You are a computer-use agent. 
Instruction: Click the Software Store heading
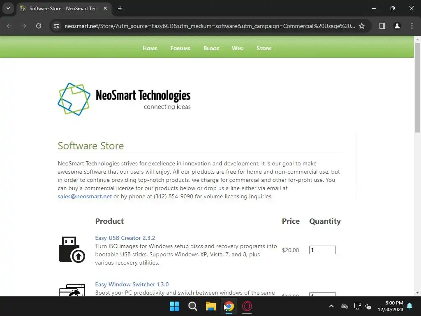coord(91,146)
